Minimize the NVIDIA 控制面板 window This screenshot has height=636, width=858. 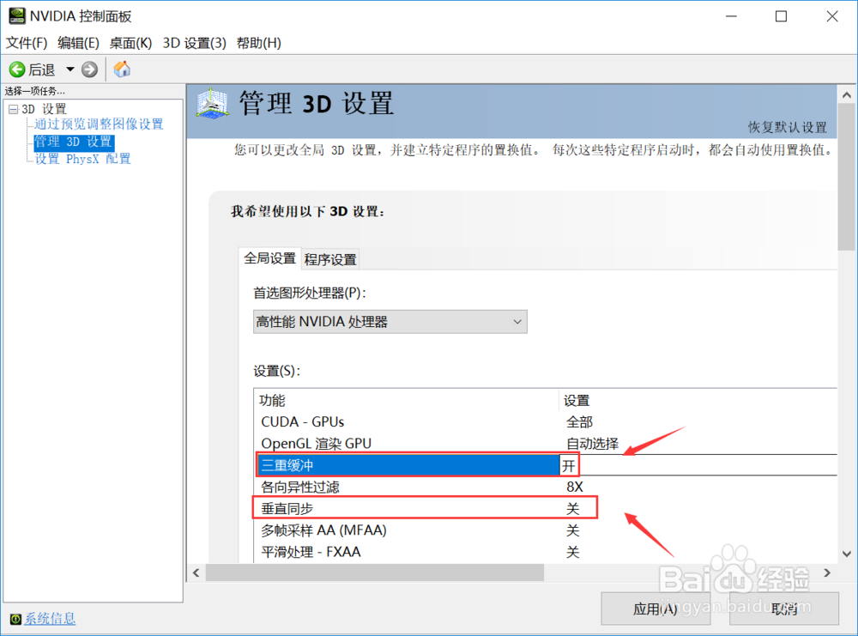[x=731, y=16]
